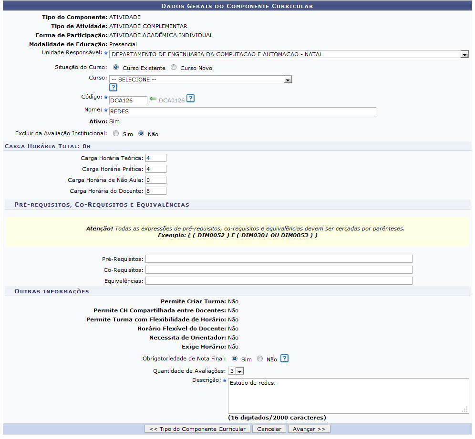
Task: Click the Equivalências input field
Action: pyautogui.click(x=279, y=281)
